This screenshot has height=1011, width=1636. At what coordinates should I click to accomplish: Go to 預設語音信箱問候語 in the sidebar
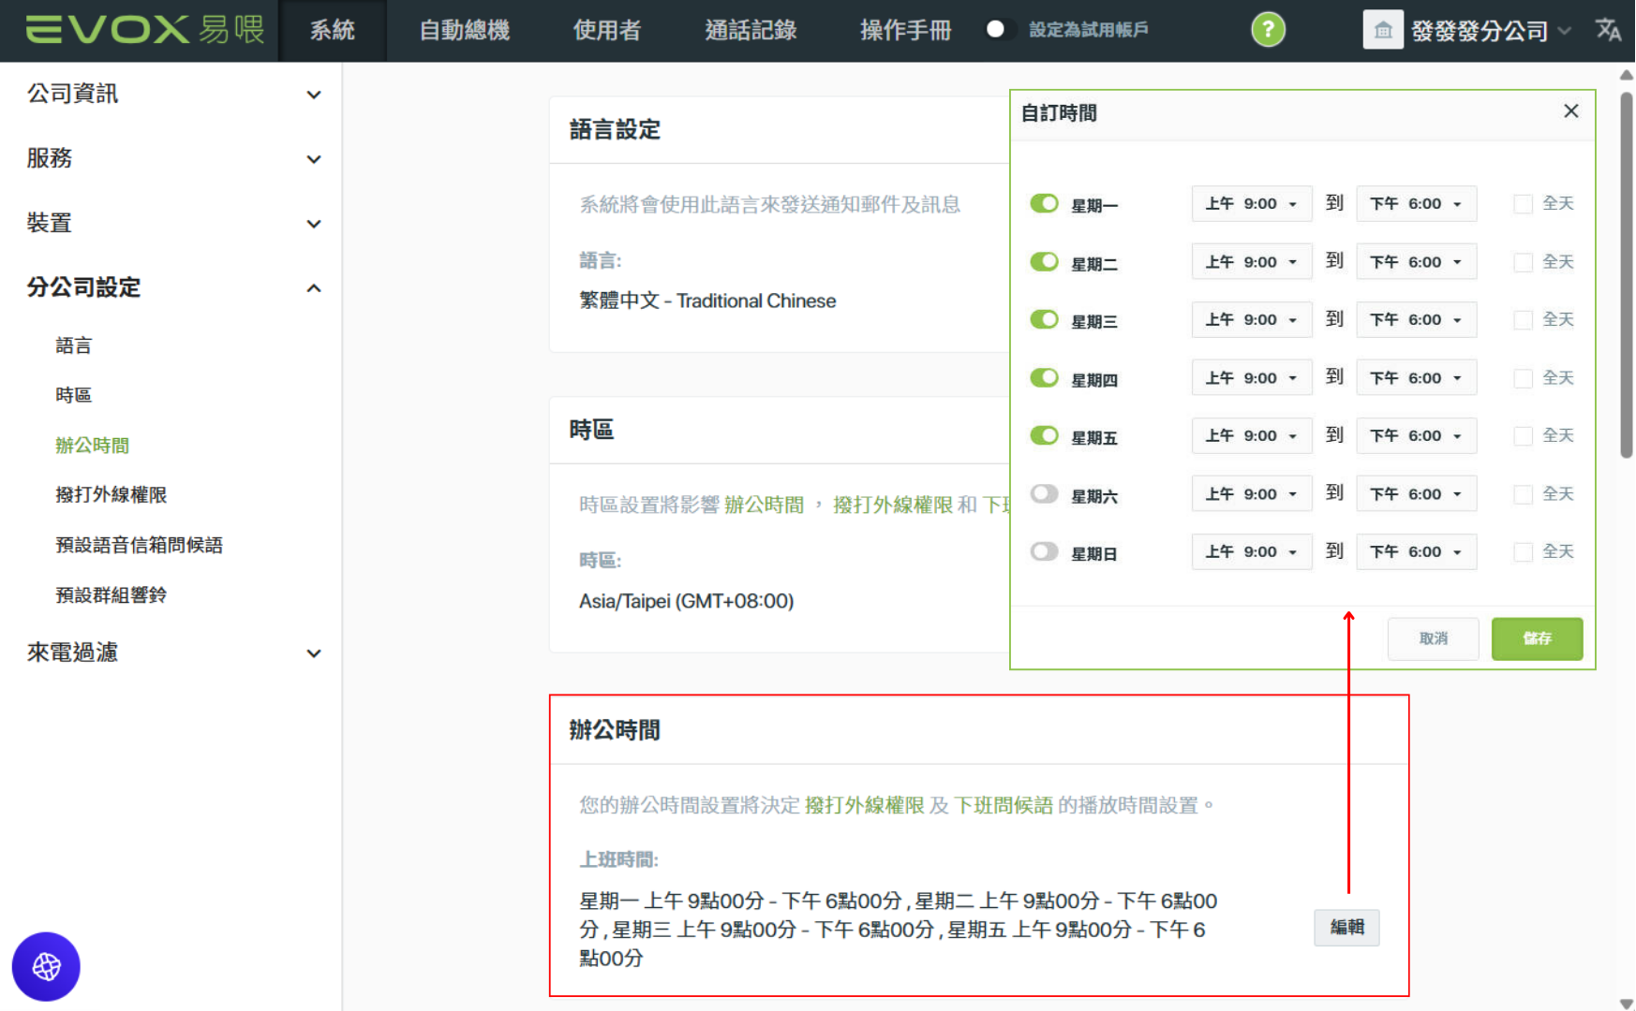pyautogui.click(x=140, y=545)
